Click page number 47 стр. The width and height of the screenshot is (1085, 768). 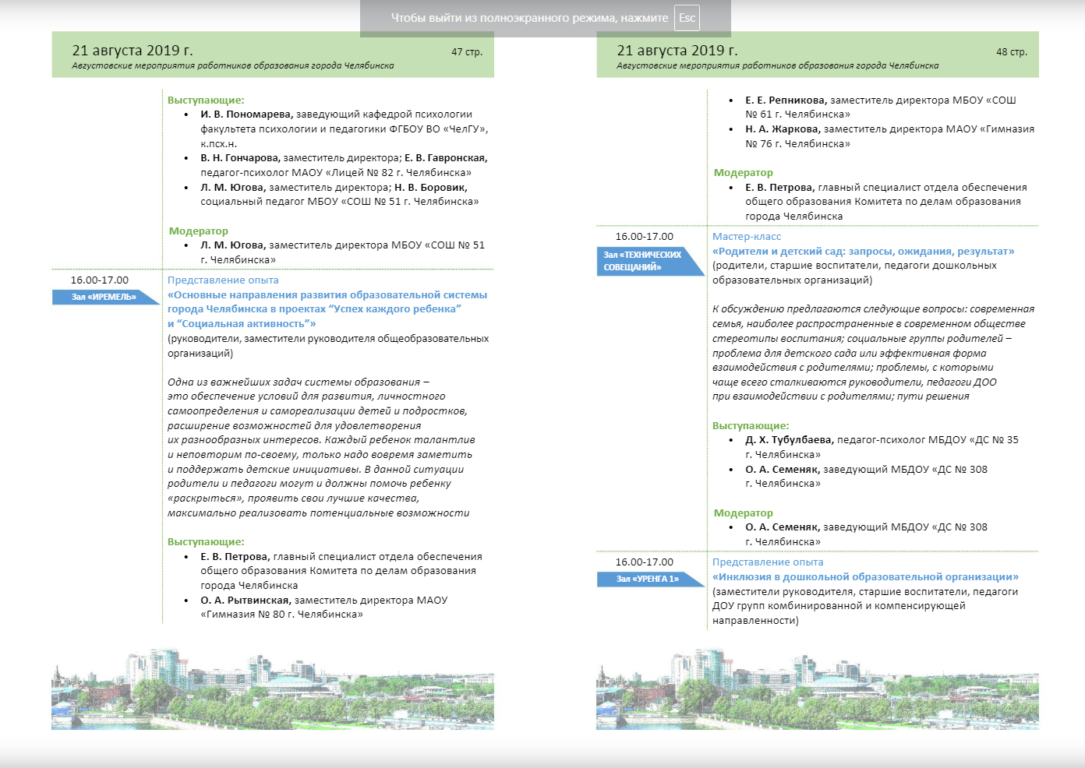(x=467, y=52)
